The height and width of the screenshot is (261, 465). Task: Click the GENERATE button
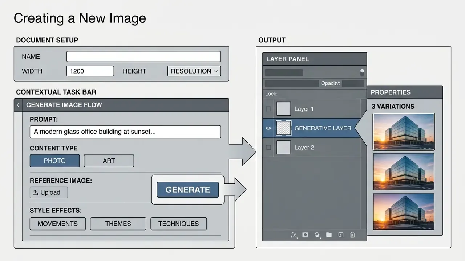pyautogui.click(x=188, y=190)
